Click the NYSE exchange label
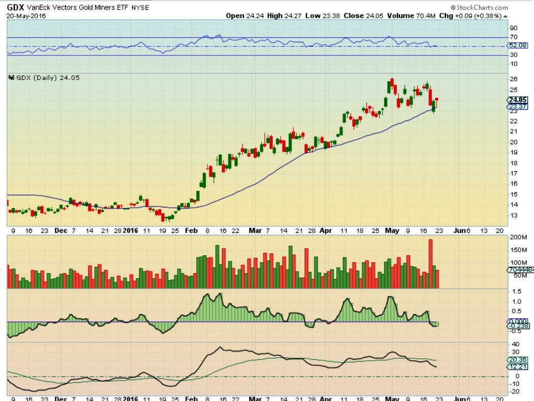This screenshot has width=534, height=401. click(140, 8)
